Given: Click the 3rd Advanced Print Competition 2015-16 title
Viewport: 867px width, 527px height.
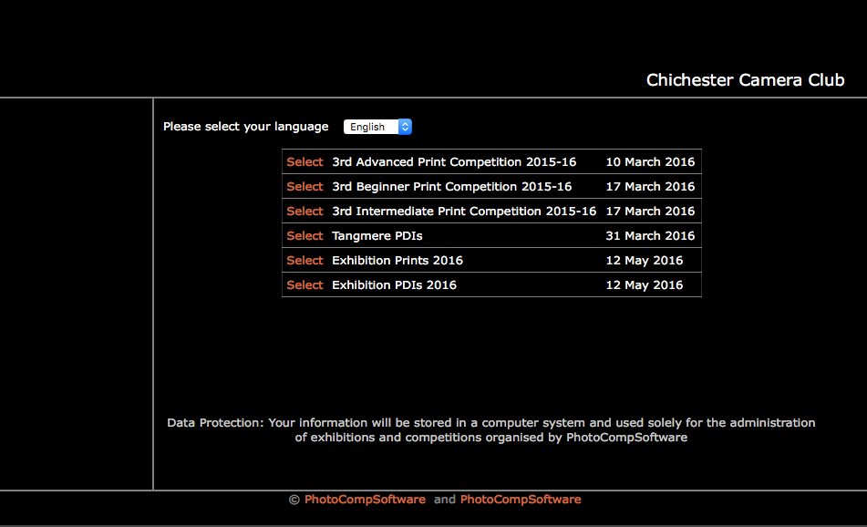Looking at the screenshot, I should [454, 161].
